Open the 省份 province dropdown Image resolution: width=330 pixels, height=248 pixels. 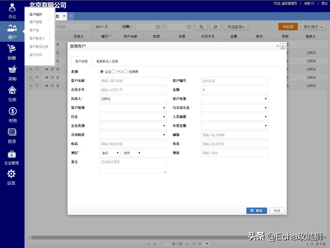click(110, 153)
